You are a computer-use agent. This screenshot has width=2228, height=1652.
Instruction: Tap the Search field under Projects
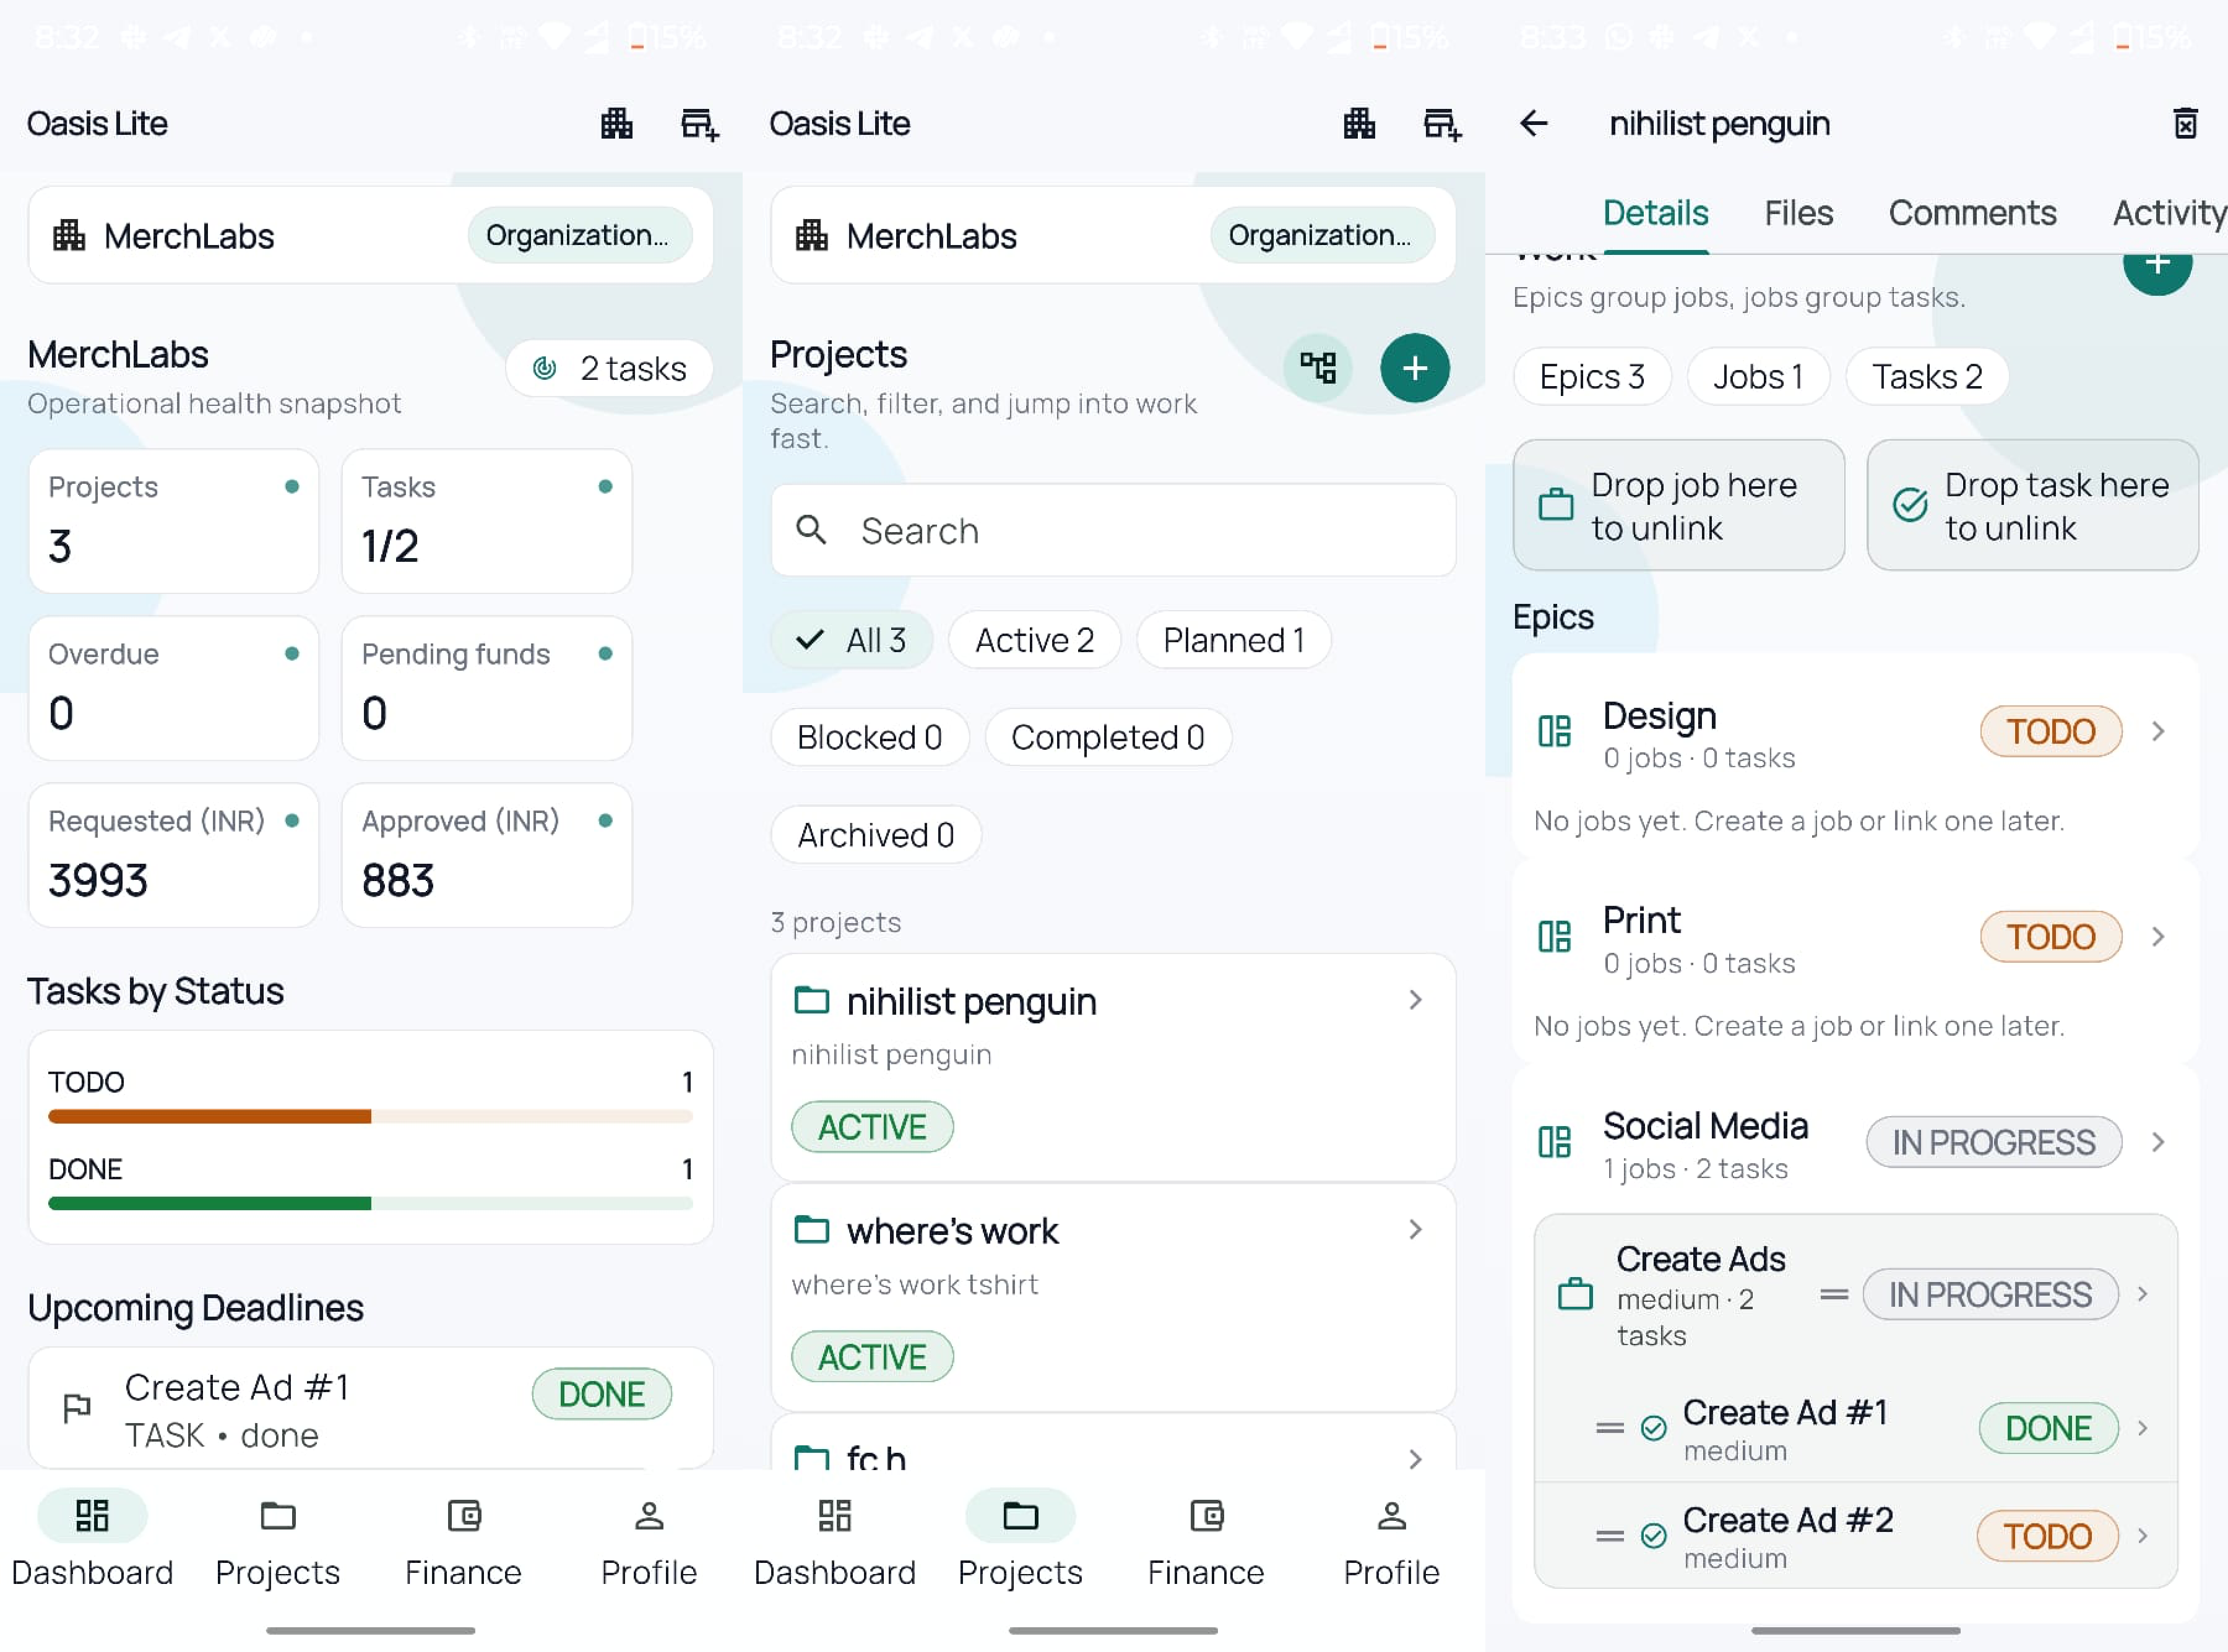pyautogui.click(x=1112, y=530)
